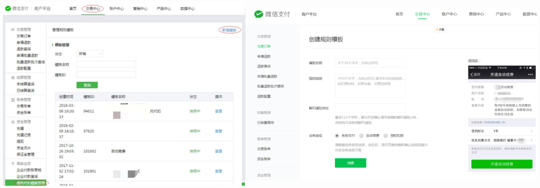Open 营销中心 tab on 创建规则模板 page
The height and width of the screenshot is (188, 540).
476,14
